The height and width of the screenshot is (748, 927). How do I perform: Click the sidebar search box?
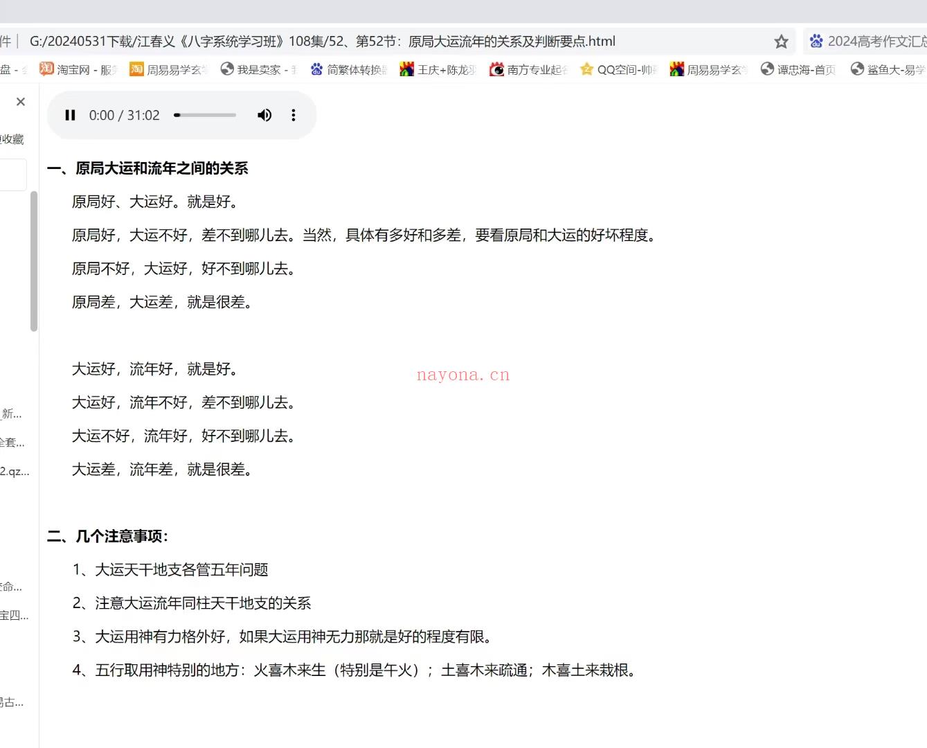pos(13,175)
